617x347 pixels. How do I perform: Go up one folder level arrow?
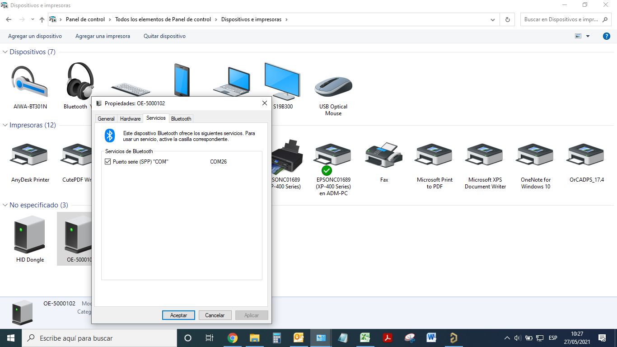42,19
